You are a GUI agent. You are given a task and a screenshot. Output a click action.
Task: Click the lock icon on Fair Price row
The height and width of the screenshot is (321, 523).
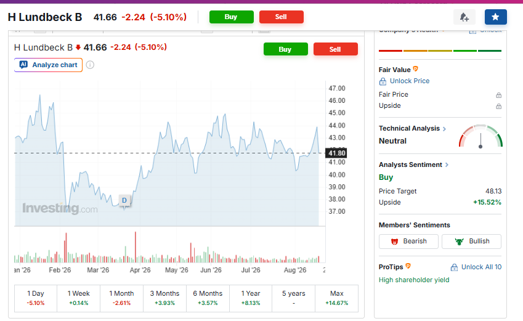pyautogui.click(x=498, y=95)
